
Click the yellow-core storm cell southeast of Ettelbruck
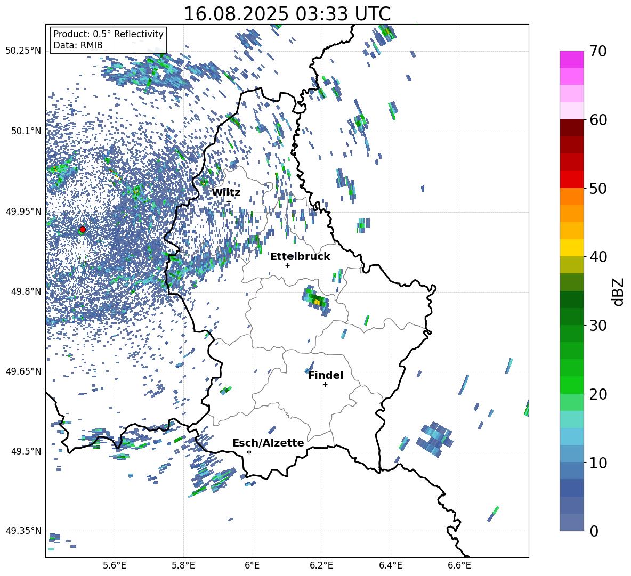(317, 301)
